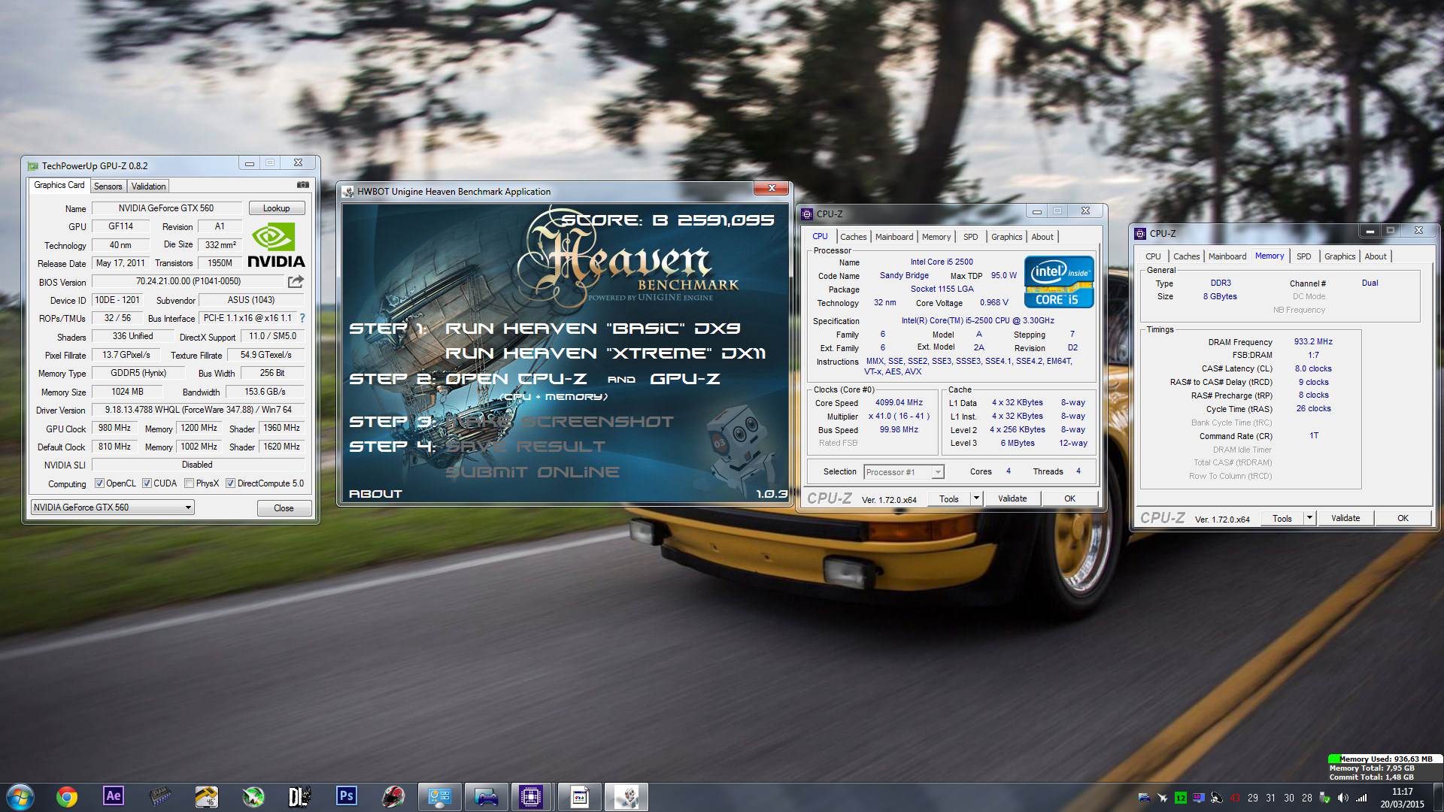Open the Windows Start menu orb
The image size is (1444, 812).
(x=20, y=797)
